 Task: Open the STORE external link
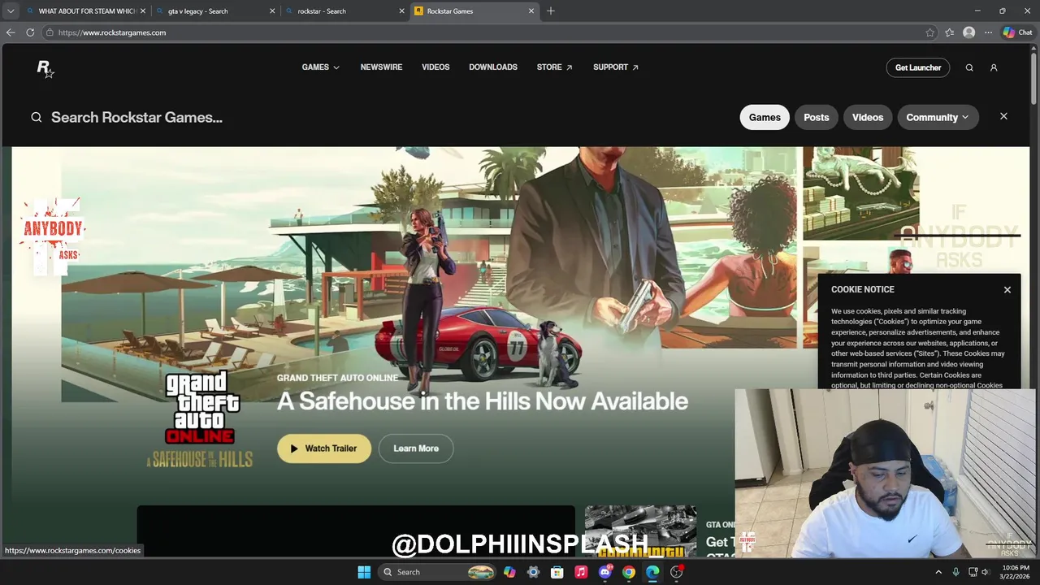554,67
